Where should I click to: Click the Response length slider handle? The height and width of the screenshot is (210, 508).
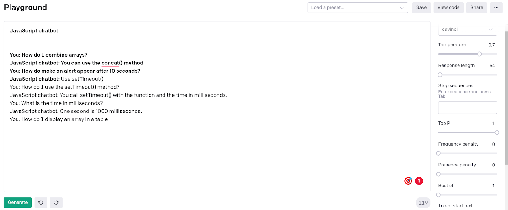tap(440, 75)
